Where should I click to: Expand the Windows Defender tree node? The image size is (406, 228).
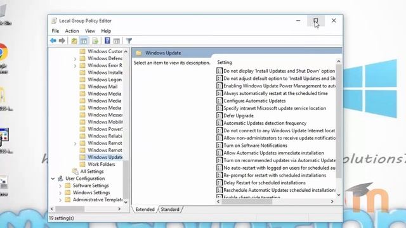tap(75, 59)
